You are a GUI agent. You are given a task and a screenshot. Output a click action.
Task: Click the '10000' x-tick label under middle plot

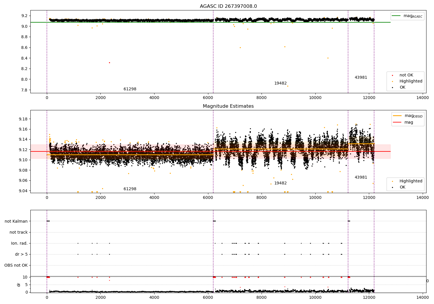[315, 198]
